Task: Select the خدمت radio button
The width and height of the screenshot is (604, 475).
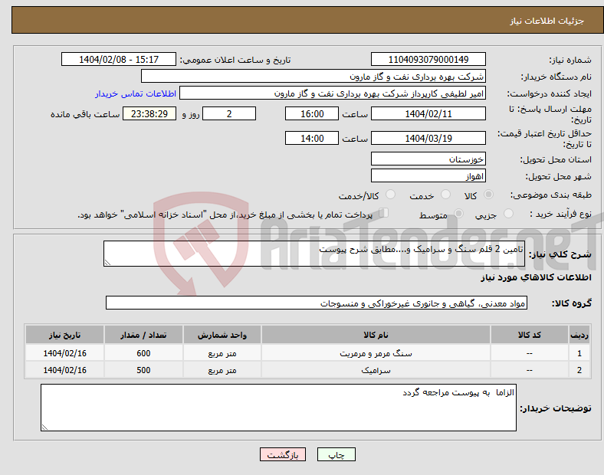Action: (x=445, y=195)
